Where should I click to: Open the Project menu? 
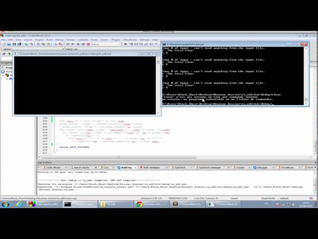[39, 40]
